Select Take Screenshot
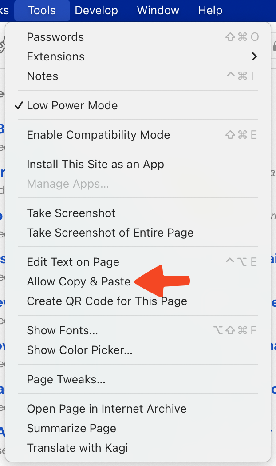This screenshot has height=466, width=276. pyautogui.click(x=138, y=213)
